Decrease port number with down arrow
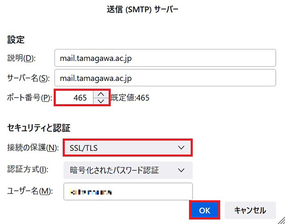Screen dimensions: 285x224 pyautogui.click(x=101, y=101)
